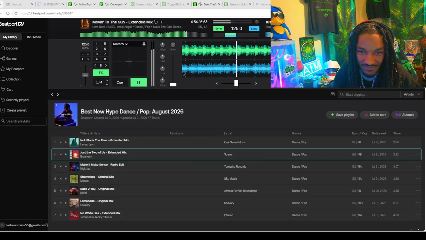Toggle the green FX button
Viewport: 426px width, 240px height.
[x=101, y=73]
